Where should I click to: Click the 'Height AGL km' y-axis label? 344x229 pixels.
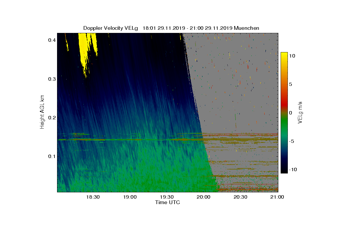click(x=42, y=112)
